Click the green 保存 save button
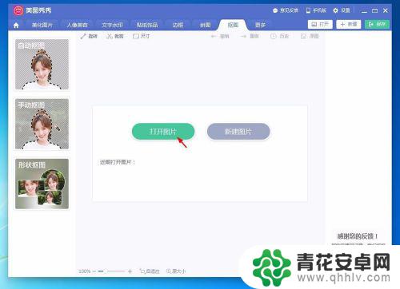 377,24
